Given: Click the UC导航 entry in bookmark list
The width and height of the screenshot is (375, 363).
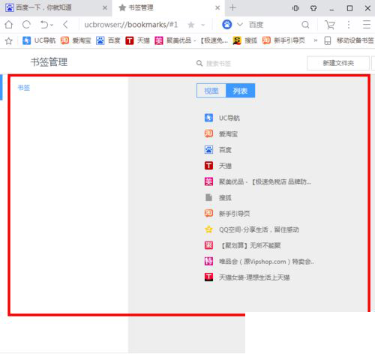Looking at the screenshot, I should click(x=222, y=118).
